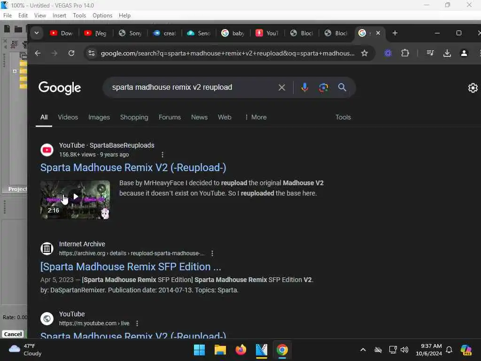This screenshot has height=361, width=481.
Task: Start voice search with microphone icon
Action: pos(304,87)
